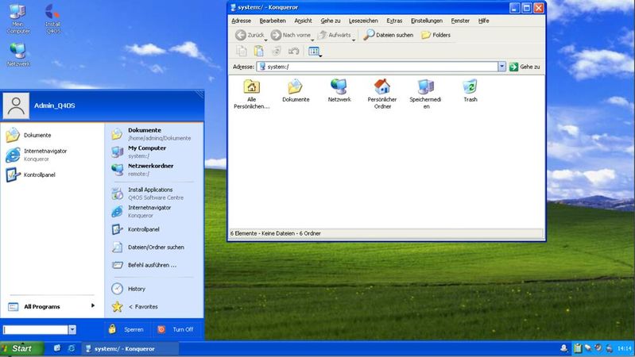Click the paste clipboard icon in toolbar
Image resolution: width=635 pixels, height=357 pixels.
click(x=258, y=51)
